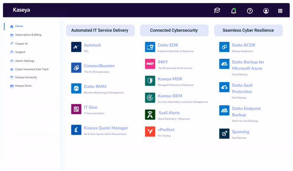Open the SaaS Alerts link
This screenshot has width=293, height=171.
(x=169, y=113)
